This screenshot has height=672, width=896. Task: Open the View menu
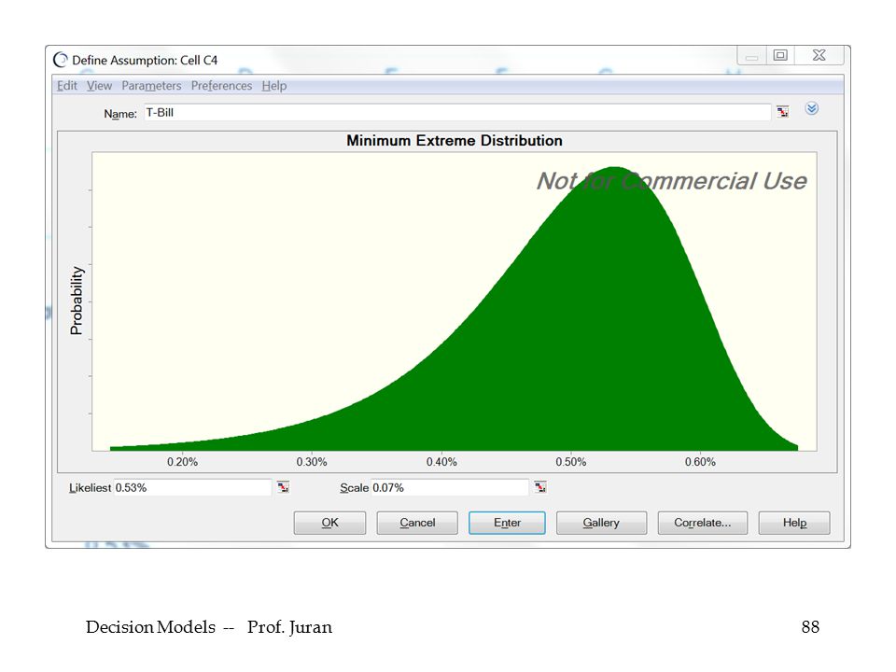pyautogui.click(x=99, y=86)
